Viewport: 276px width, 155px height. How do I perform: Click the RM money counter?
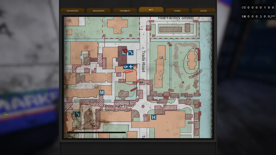pos(258,16)
